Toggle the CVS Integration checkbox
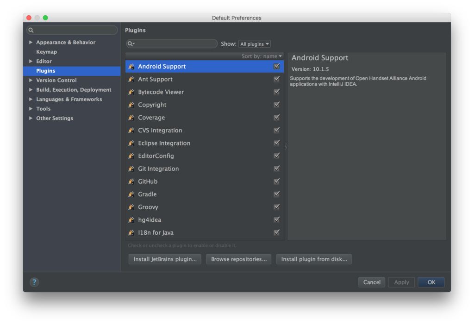 (x=277, y=130)
